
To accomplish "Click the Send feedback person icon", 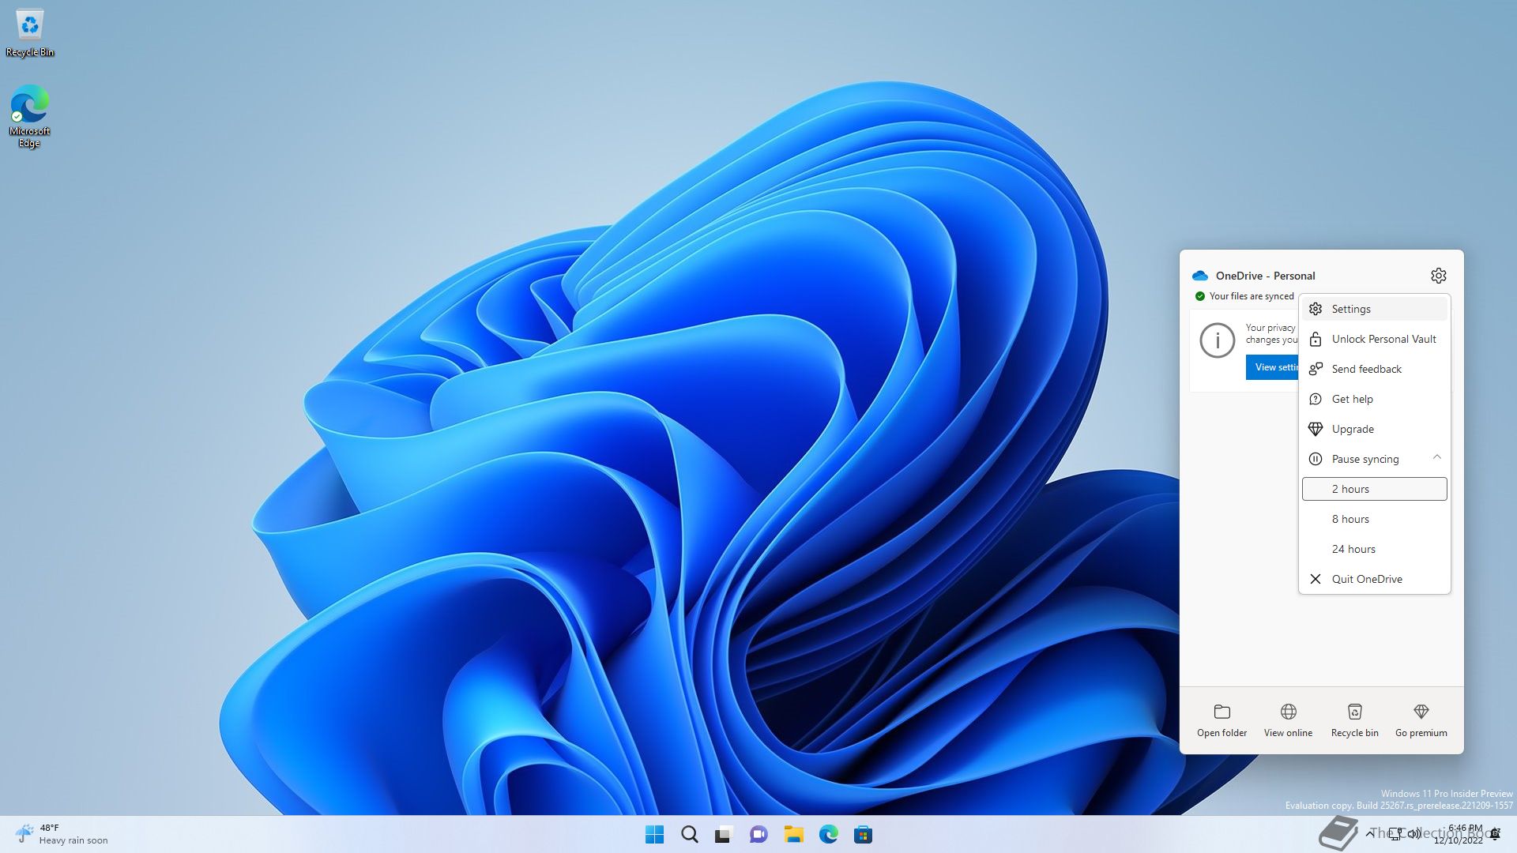I will click(x=1315, y=369).
